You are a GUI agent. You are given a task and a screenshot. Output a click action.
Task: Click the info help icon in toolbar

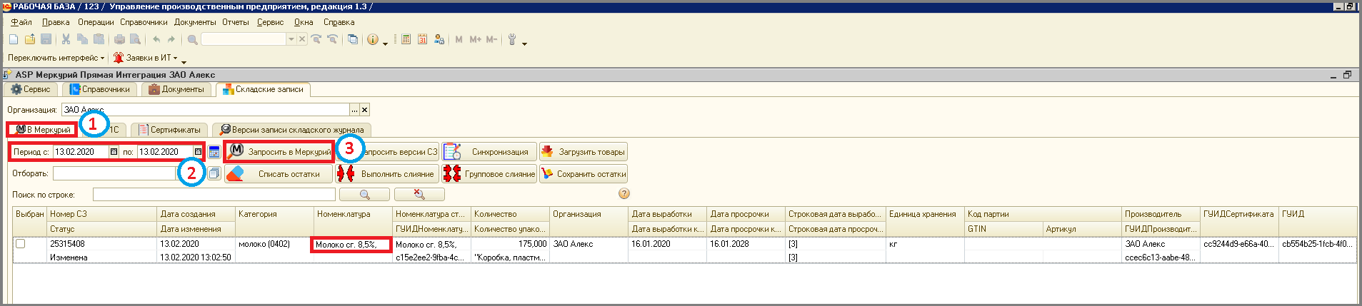pyautogui.click(x=372, y=40)
